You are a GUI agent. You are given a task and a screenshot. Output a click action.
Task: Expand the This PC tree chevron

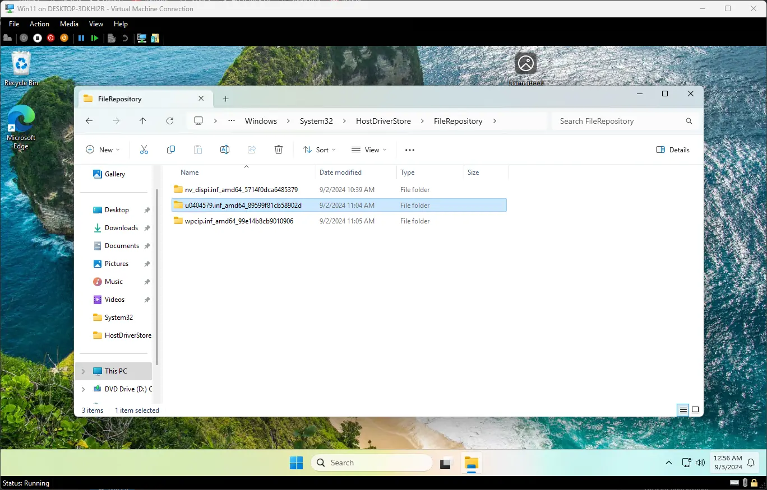pos(84,371)
